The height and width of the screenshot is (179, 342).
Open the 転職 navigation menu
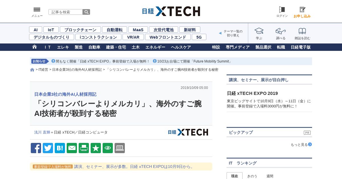[281, 47]
